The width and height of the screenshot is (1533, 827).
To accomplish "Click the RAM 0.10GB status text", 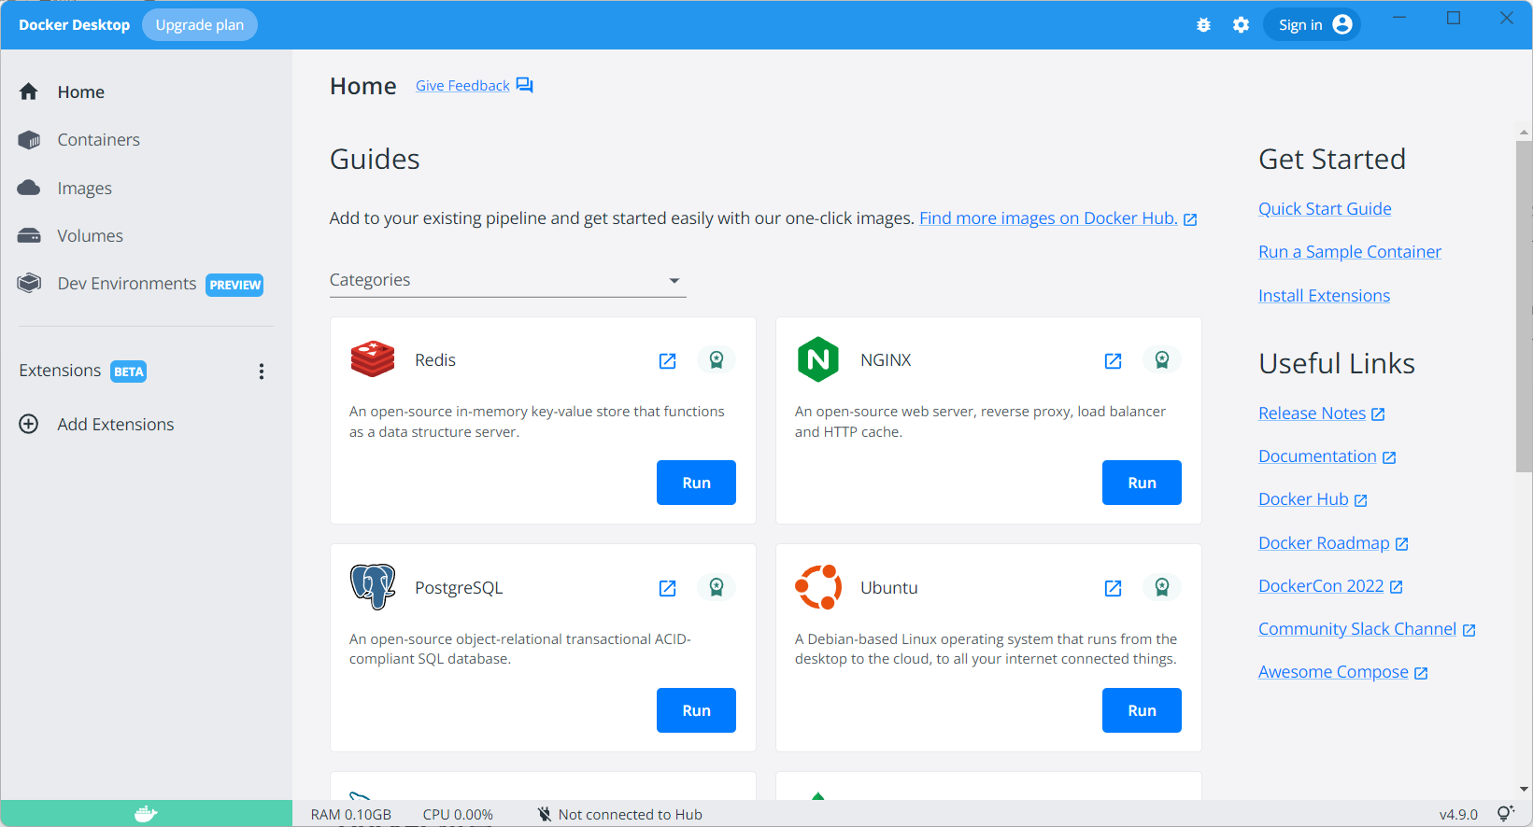I will click(x=351, y=815).
